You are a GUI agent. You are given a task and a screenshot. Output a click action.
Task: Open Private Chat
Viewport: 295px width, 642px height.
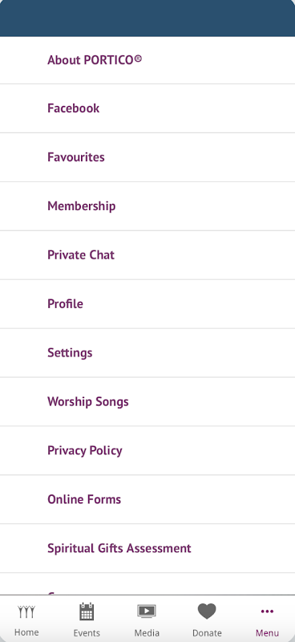(147, 254)
